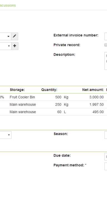The width and height of the screenshot is (107, 214).
Task: Click the Season field
Action: [x=106, y=135]
